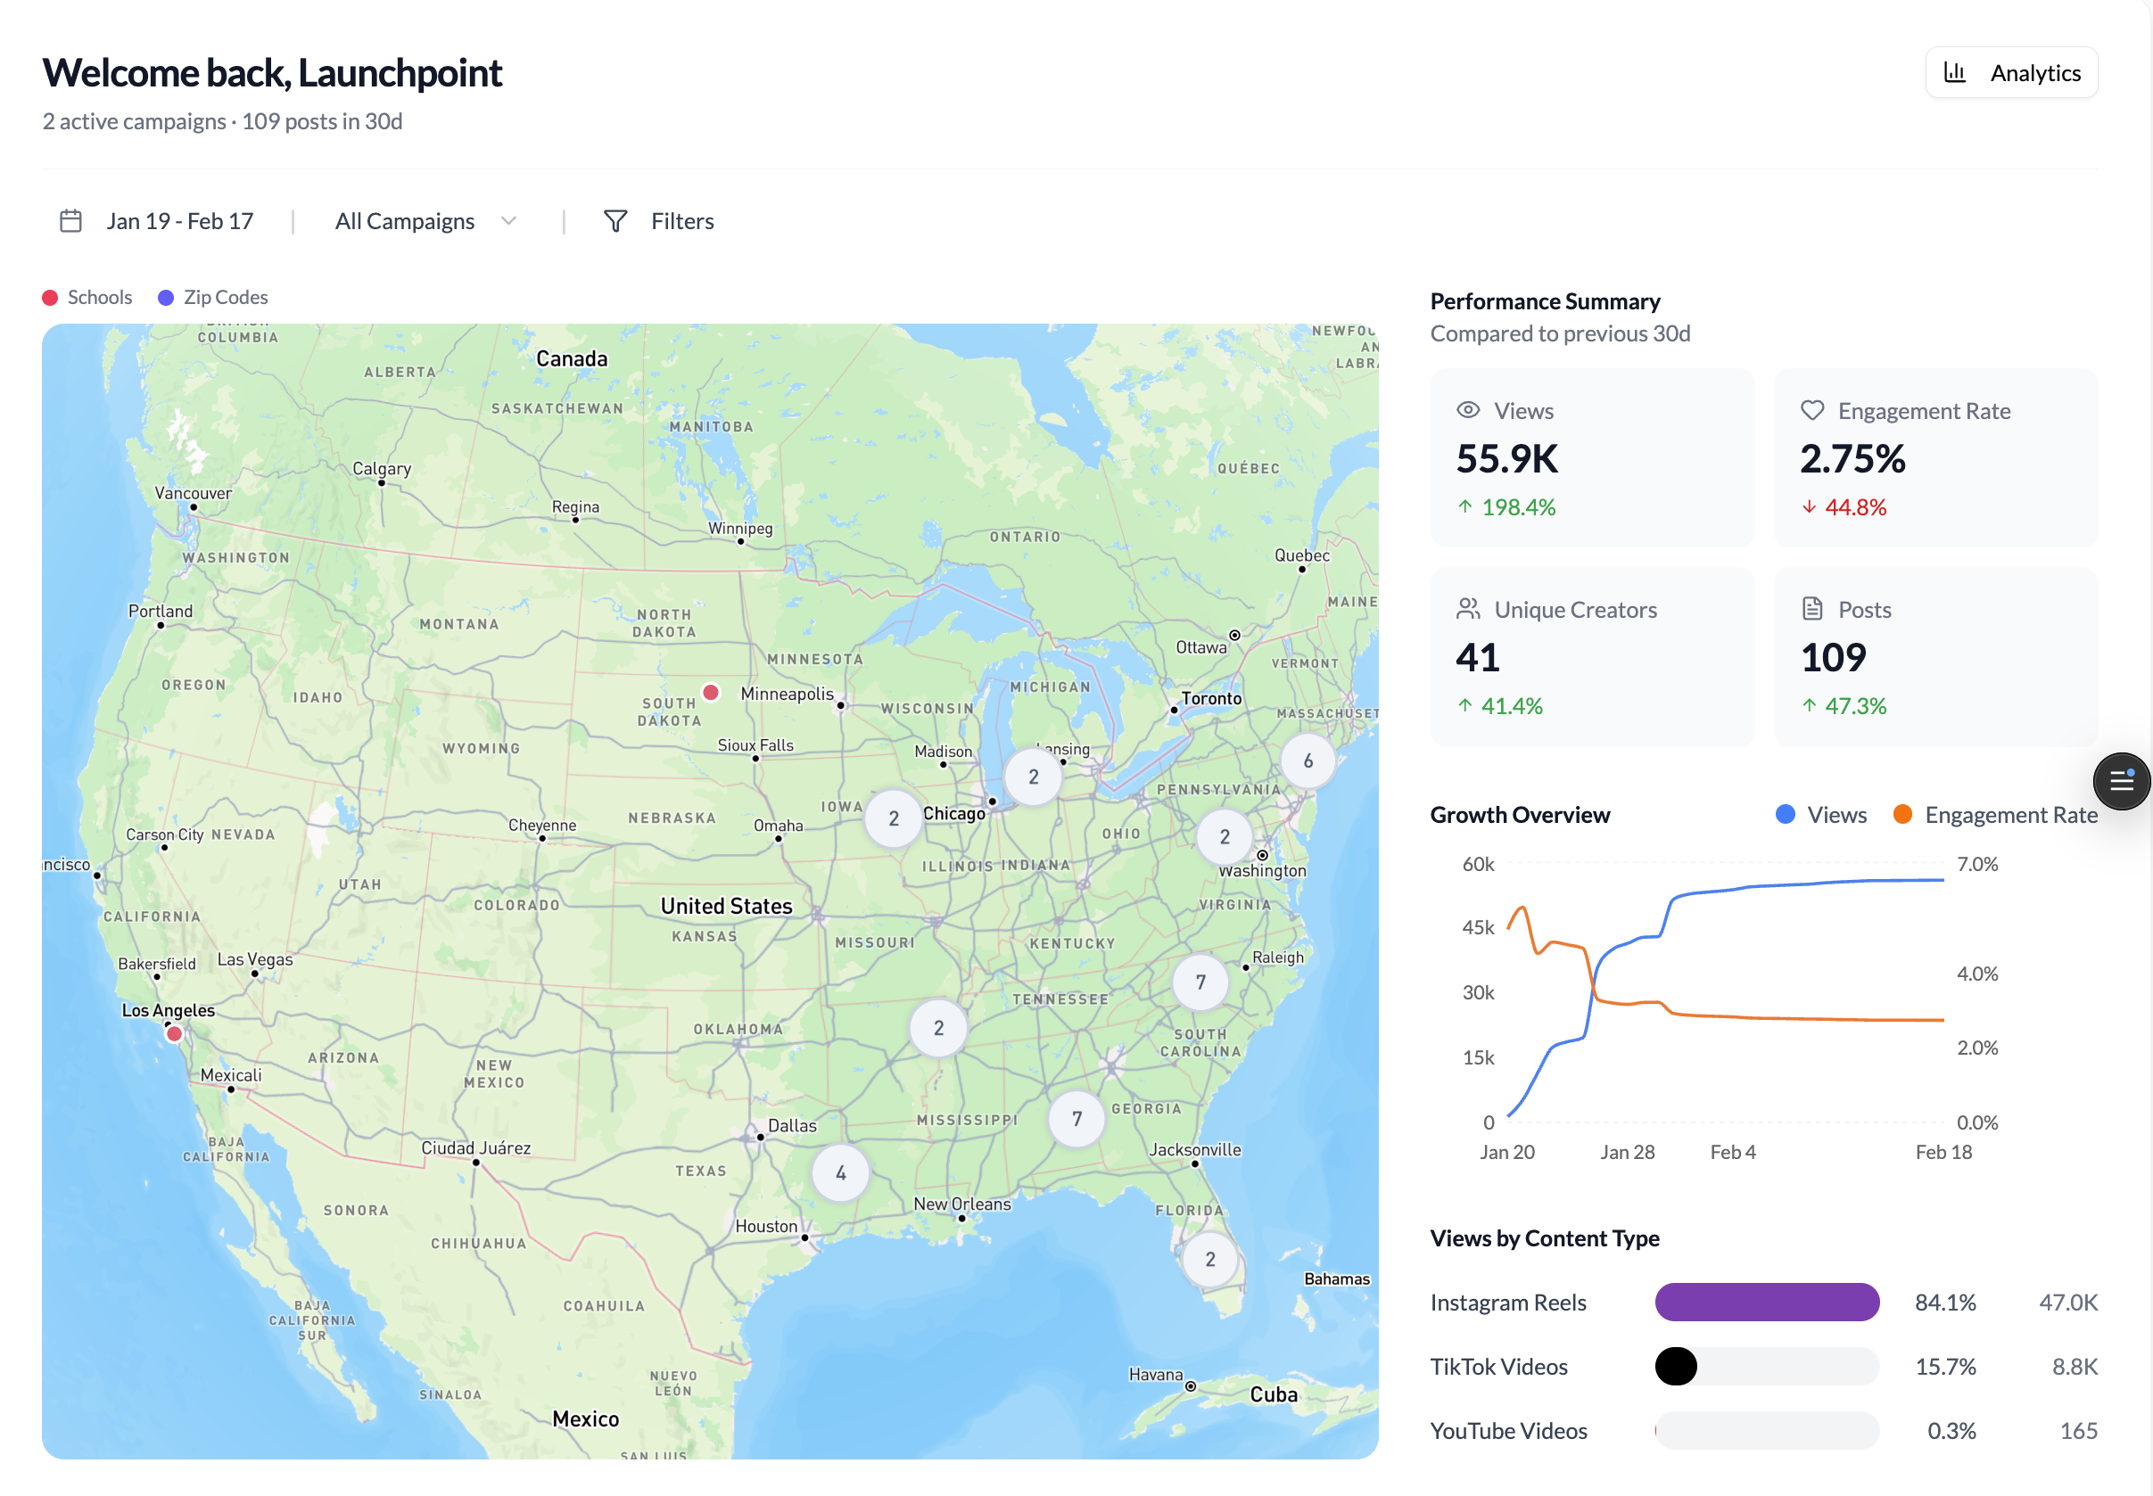Toggle the Zip Codes map layer legend
The width and height of the screenshot is (2153, 1496).
(x=213, y=296)
